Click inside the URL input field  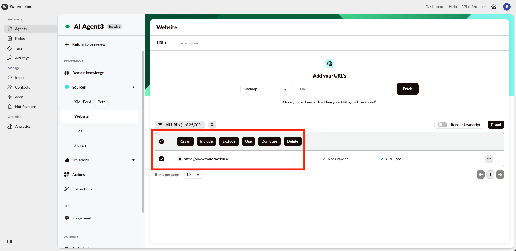coord(344,89)
